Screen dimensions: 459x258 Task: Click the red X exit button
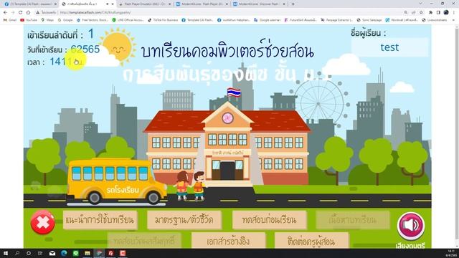(43, 222)
